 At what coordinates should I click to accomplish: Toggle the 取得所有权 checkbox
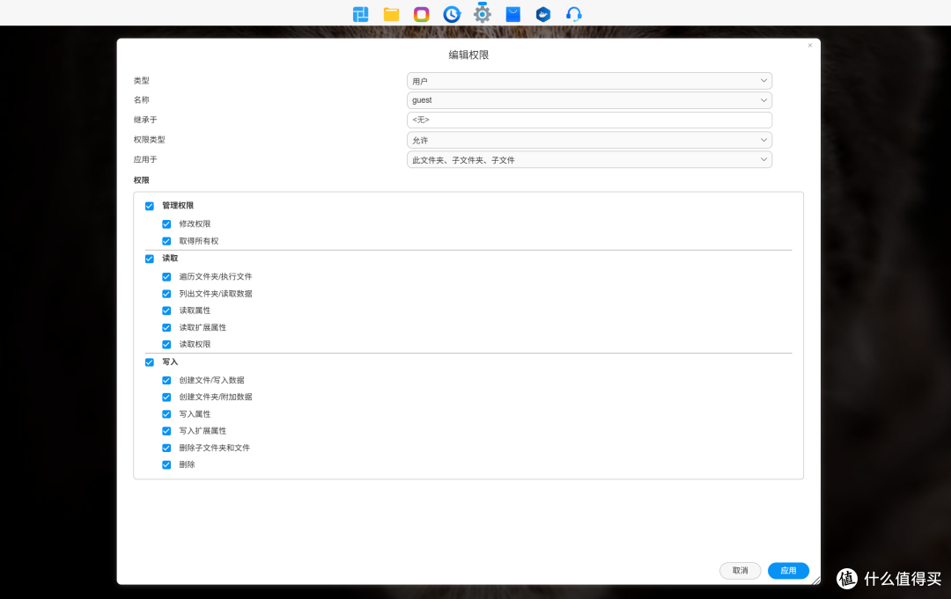pos(166,241)
